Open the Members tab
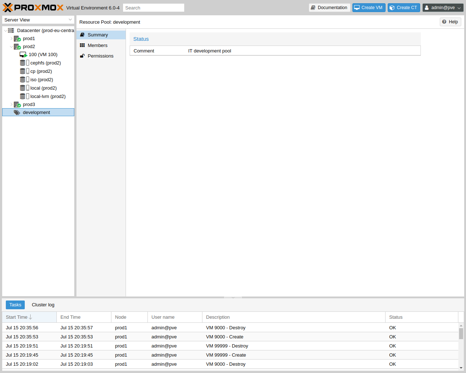The image size is (466, 373). pos(97,46)
